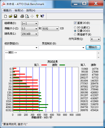Click the write value 395727
The width and height of the screenshot is (105, 128).
click(x=84, y=98)
